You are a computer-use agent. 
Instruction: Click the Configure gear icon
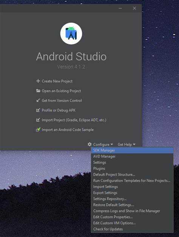[89, 144]
